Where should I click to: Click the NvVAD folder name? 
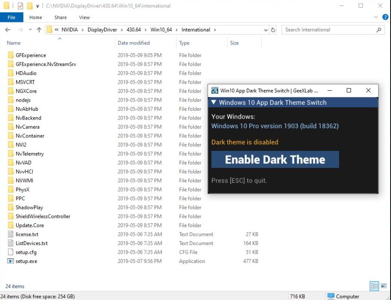pyautogui.click(x=24, y=163)
